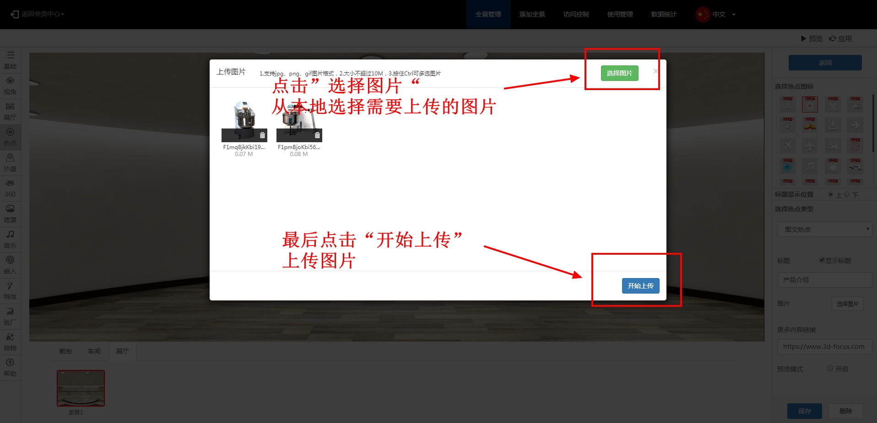Open the 热点 hotspot sidebar tool
Image resolution: width=877 pixels, height=423 pixels.
pyautogui.click(x=10, y=136)
